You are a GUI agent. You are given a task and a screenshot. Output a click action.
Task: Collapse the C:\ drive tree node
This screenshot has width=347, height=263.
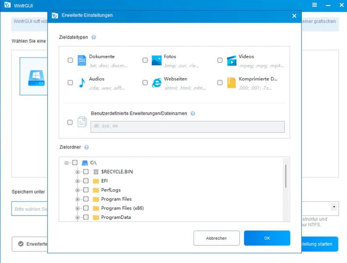(67, 163)
